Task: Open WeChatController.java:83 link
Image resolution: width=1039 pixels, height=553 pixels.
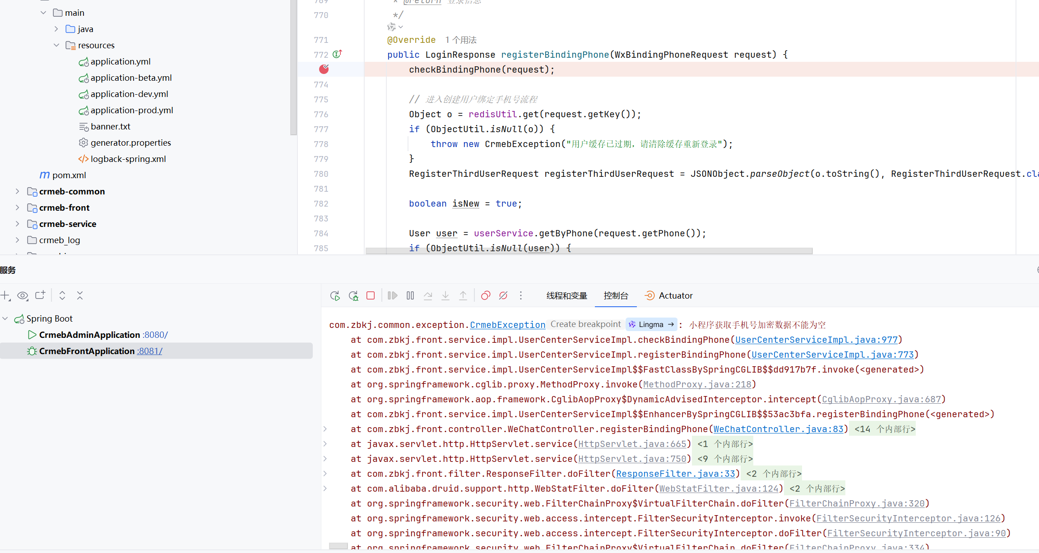Action: coord(779,429)
